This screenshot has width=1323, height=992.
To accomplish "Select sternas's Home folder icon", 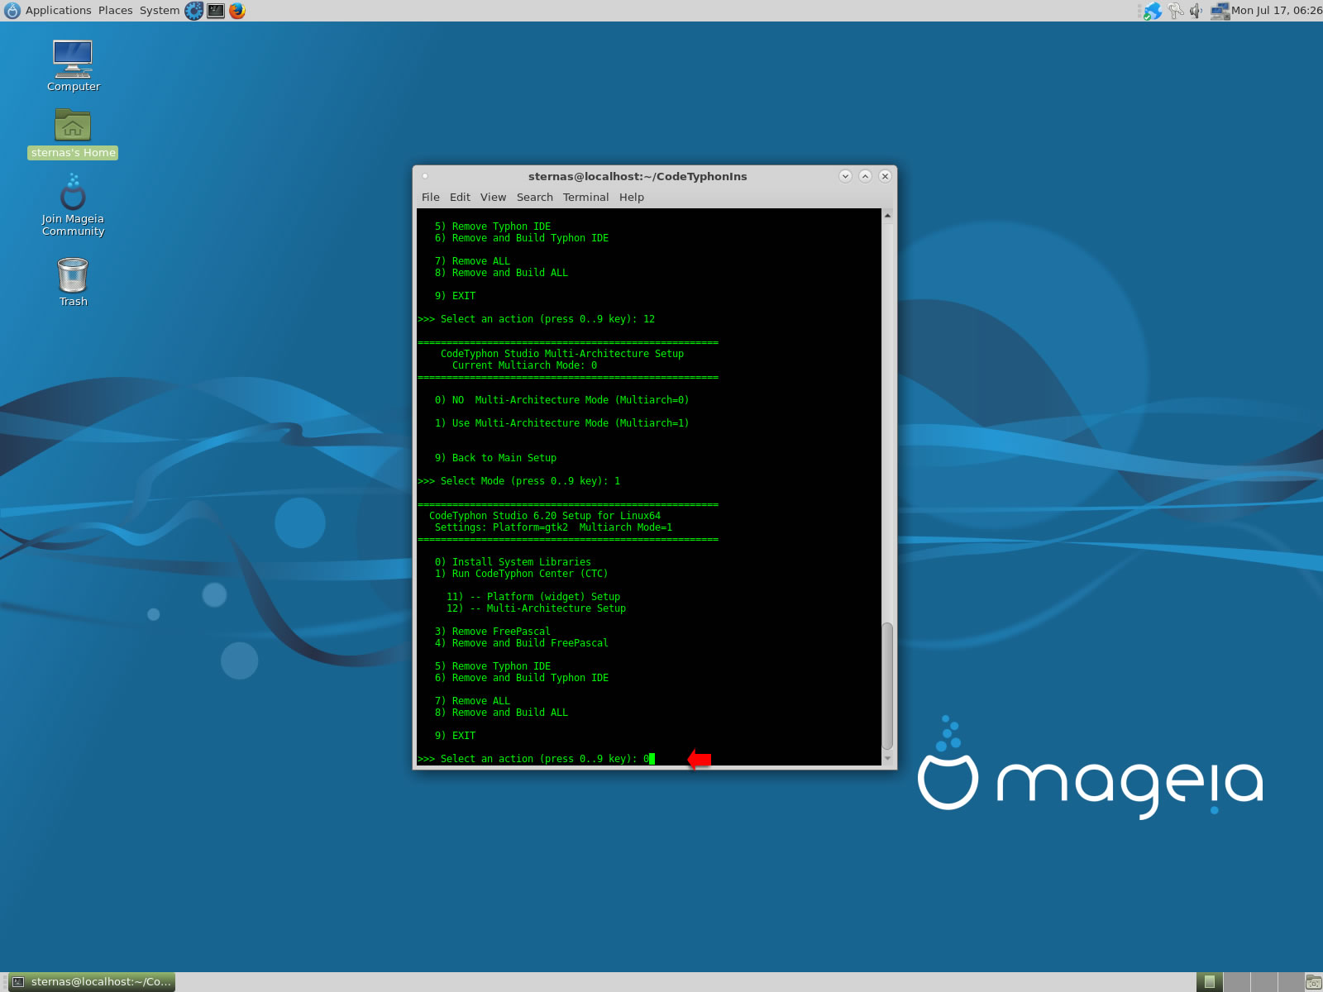I will tap(73, 134).
